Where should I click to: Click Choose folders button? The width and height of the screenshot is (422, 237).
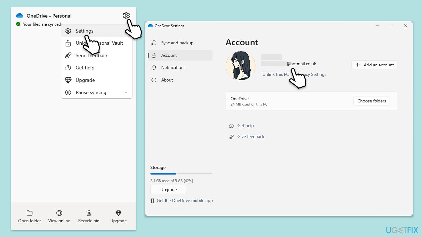[372, 101]
